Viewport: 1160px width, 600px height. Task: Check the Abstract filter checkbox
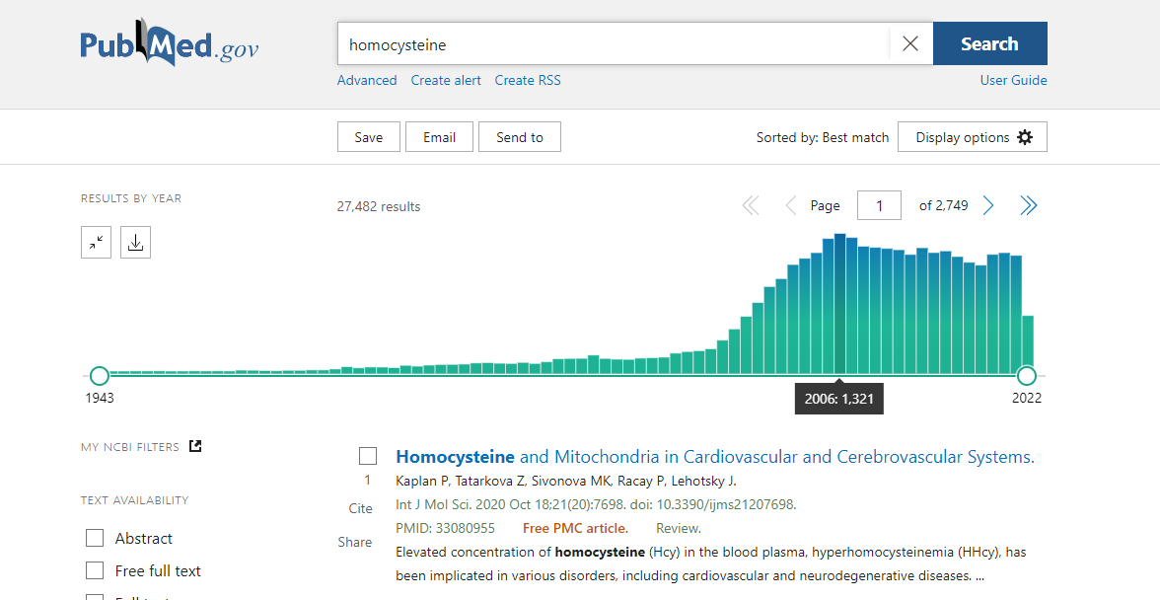pyautogui.click(x=95, y=538)
